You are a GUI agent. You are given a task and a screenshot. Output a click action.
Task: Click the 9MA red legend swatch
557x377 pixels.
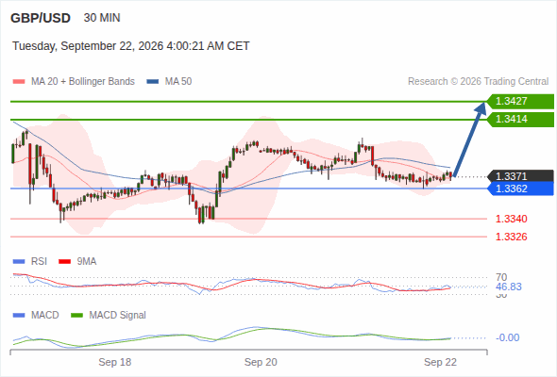coord(64,262)
